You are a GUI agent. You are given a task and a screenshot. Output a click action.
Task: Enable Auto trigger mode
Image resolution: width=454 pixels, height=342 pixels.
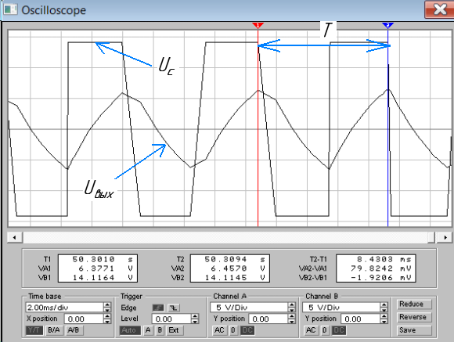pyautogui.click(x=130, y=330)
